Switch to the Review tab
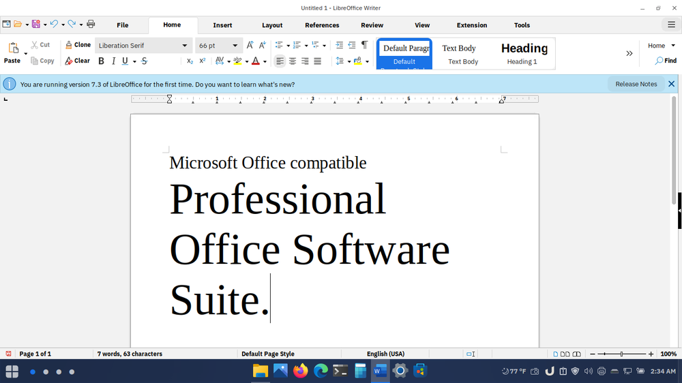682x383 pixels. [372, 25]
